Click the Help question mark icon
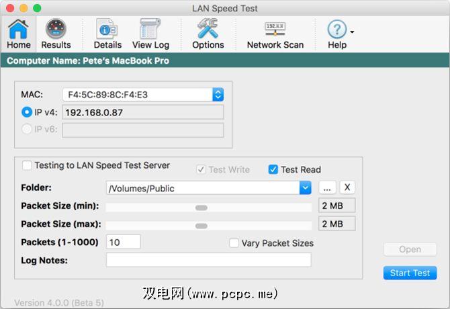 [x=337, y=30]
